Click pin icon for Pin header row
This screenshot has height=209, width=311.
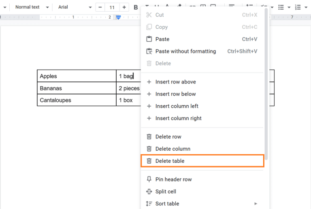[149, 179]
